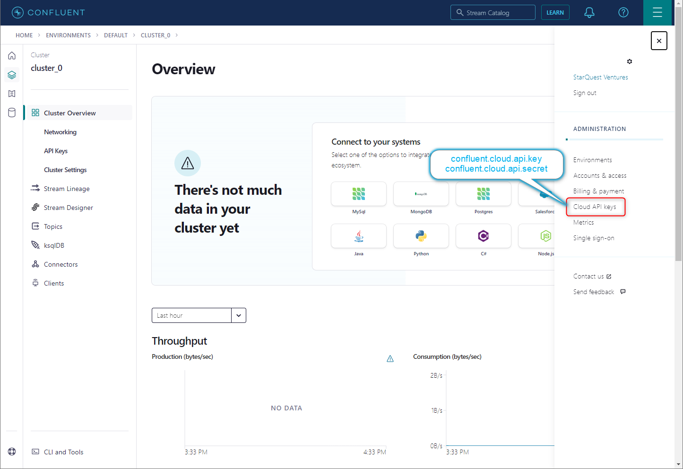Viewport: 683px width, 469px height.
Task: Choose the Java client tile
Action: (359, 236)
